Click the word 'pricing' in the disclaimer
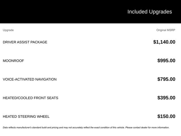This screenshot has width=181, height=136. (54, 127)
